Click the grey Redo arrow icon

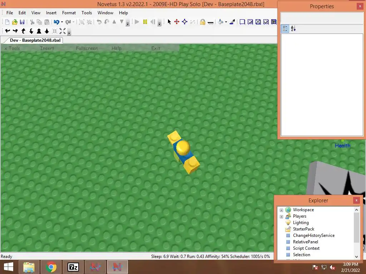(68, 22)
